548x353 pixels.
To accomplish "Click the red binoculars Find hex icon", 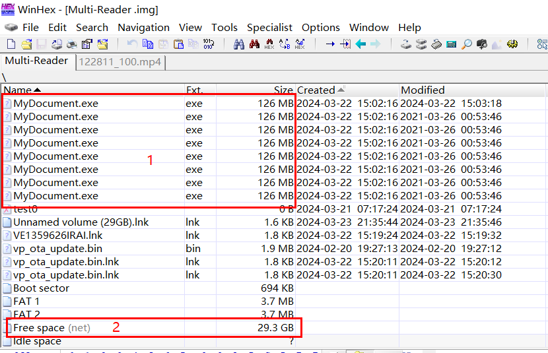I will (254, 44).
